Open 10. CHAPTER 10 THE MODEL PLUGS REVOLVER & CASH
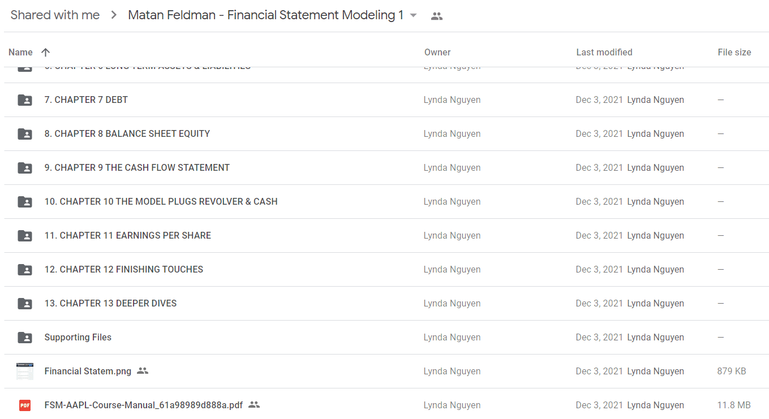The width and height of the screenshot is (769, 419). pyautogui.click(x=161, y=202)
